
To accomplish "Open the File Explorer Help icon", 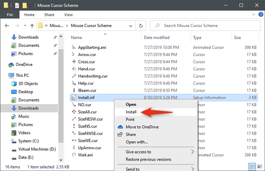I will (261, 15).
